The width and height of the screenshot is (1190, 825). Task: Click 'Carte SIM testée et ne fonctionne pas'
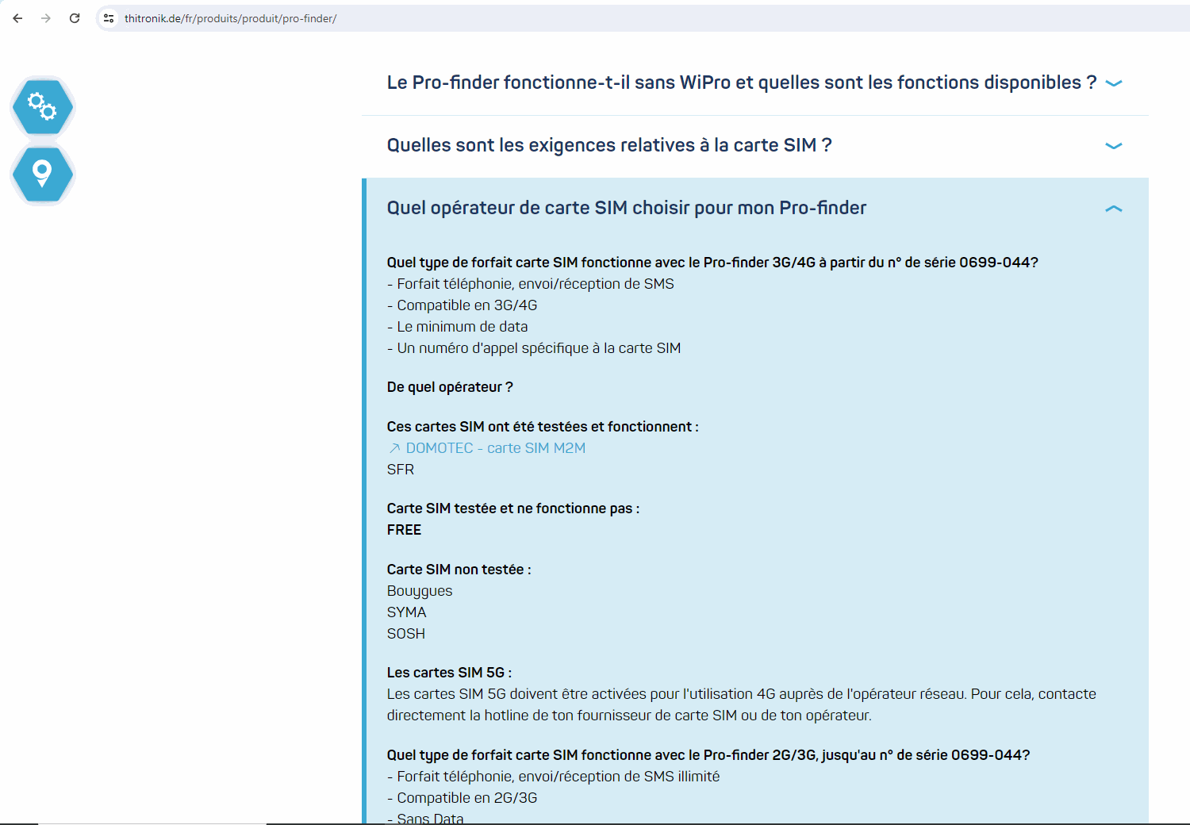point(513,508)
